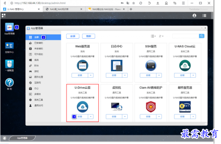Open the sort order dropdown
Screen dimensions: 221x144
pyautogui.click(x=161, y=36)
